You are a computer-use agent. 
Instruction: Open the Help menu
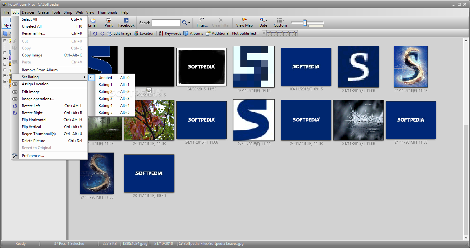pos(124,12)
